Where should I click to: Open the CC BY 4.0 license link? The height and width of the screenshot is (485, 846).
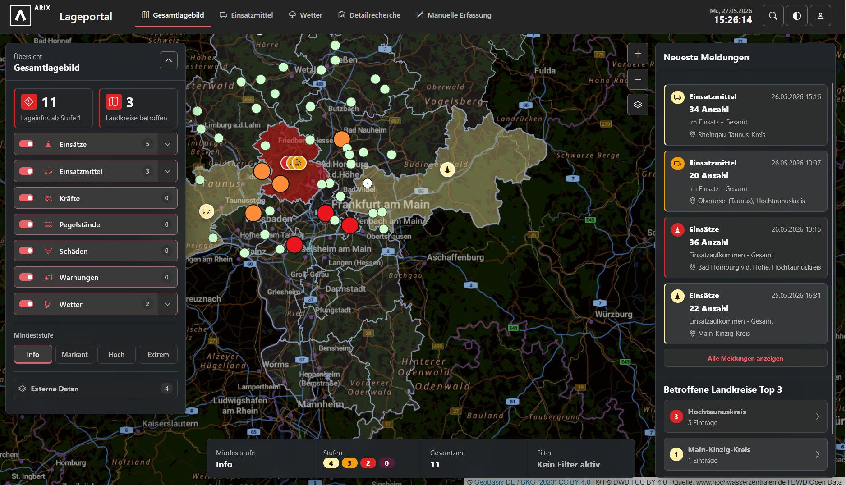pyautogui.click(x=575, y=482)
